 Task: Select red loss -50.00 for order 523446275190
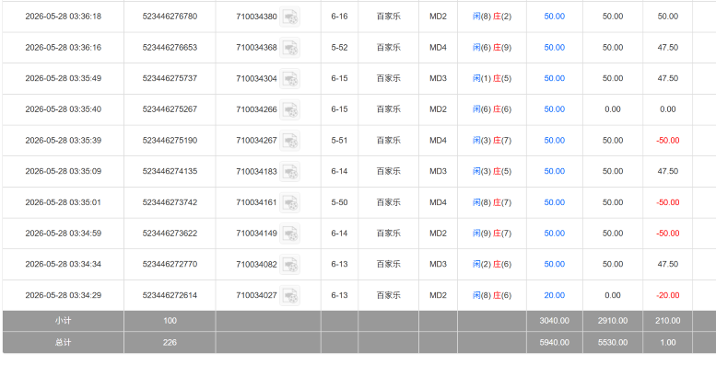pos(667,141)
